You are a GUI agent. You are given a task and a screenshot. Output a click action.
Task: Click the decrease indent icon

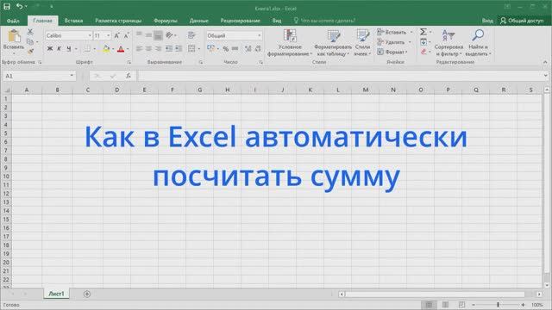[x=169, y=48]
